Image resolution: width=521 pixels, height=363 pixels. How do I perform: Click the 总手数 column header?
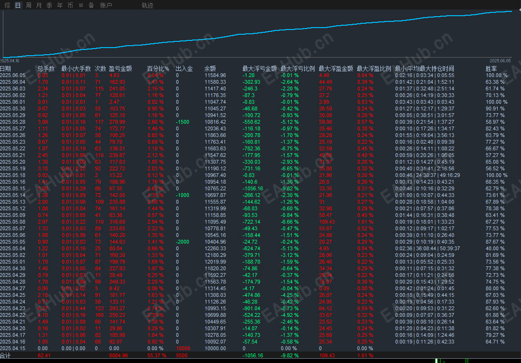point(46,69)
